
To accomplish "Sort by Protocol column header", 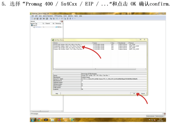I will tap(137, 43).
